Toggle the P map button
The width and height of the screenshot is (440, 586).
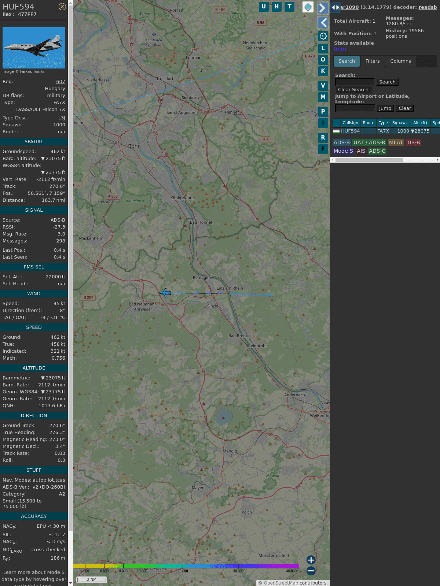pyautogui.click(x=323, y=111)
